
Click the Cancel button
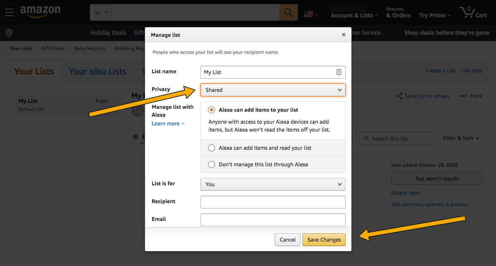tap(288, 240)
